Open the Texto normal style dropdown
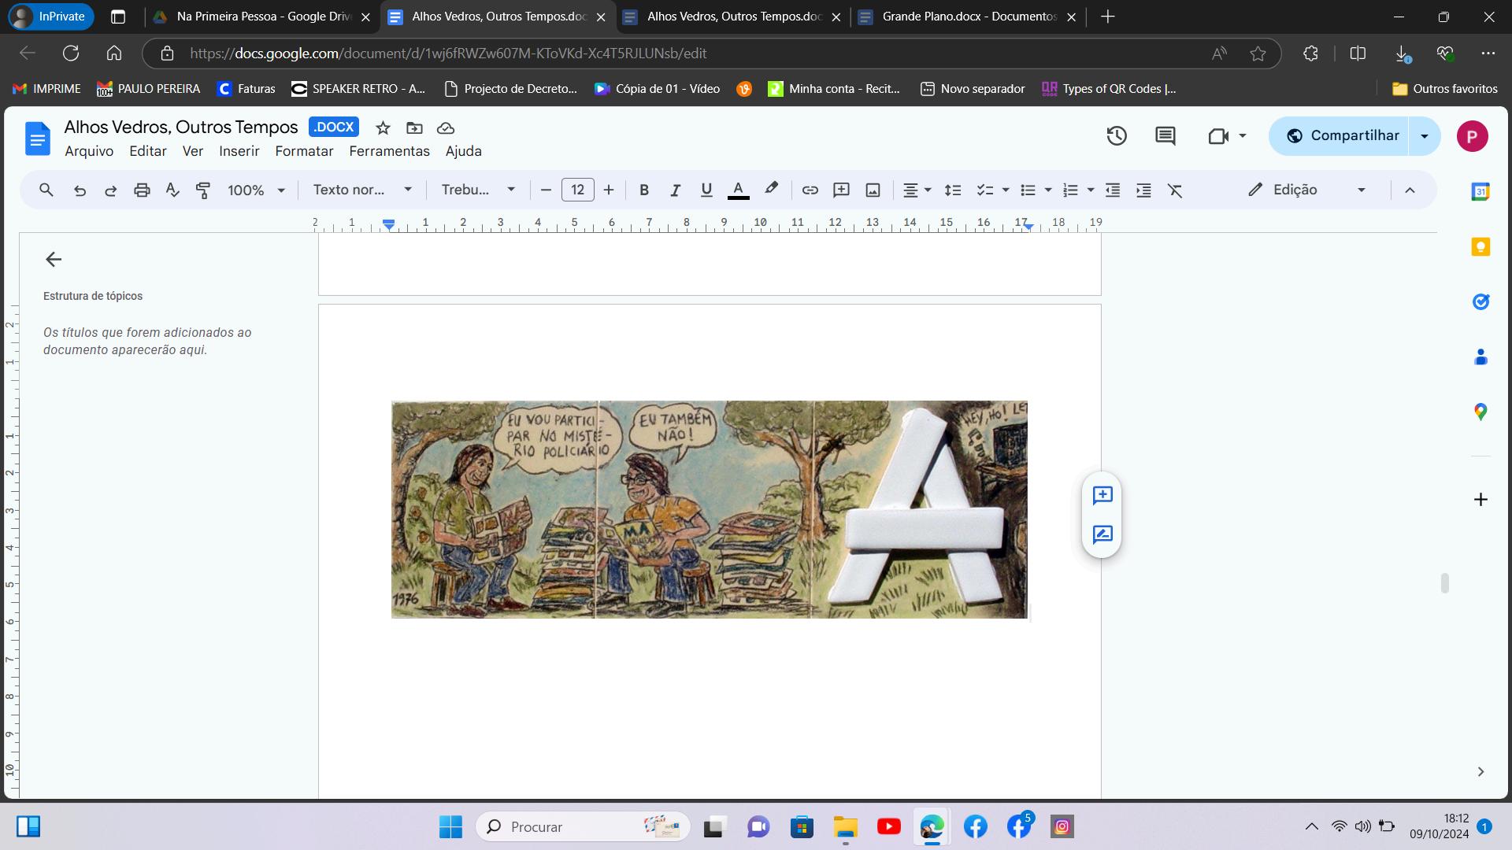Viewport: 1512px width, 850px height. coord(362,190)
